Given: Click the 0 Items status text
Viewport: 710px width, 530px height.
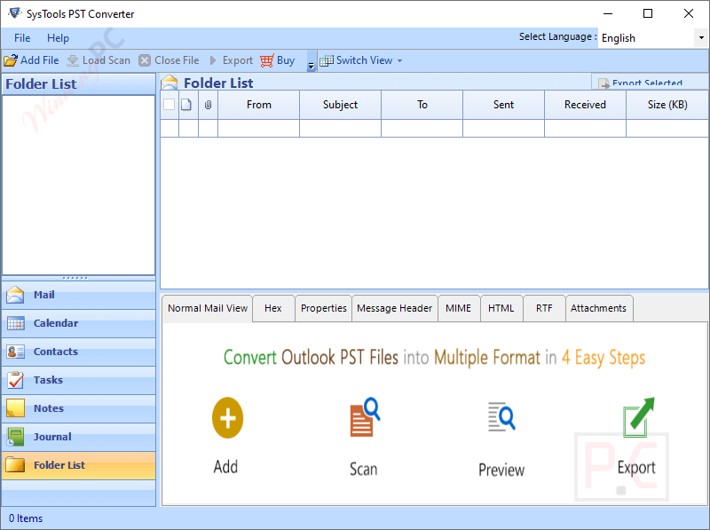Looking at the screenshot, I should click(x=26, y=518).
